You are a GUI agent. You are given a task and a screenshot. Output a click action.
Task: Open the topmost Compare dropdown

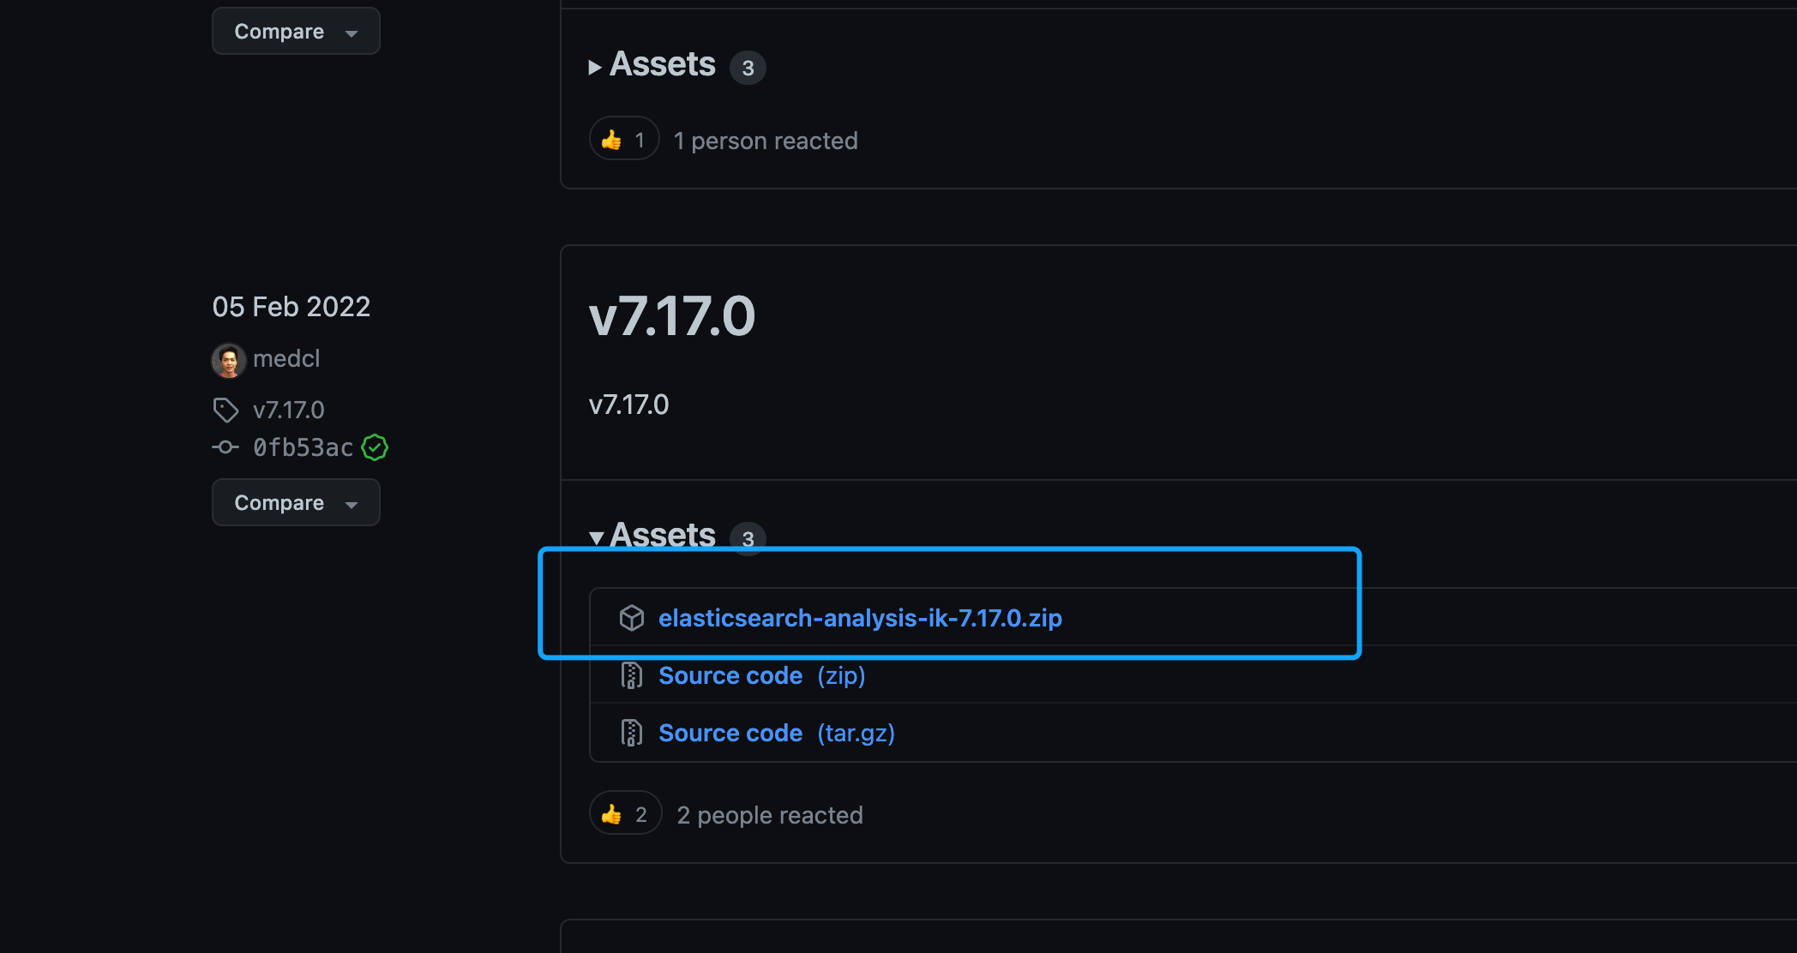tap(296, 32)
